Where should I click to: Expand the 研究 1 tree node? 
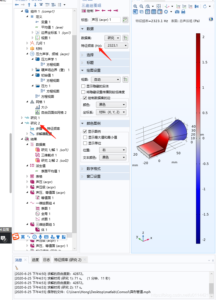pos(22,118)
